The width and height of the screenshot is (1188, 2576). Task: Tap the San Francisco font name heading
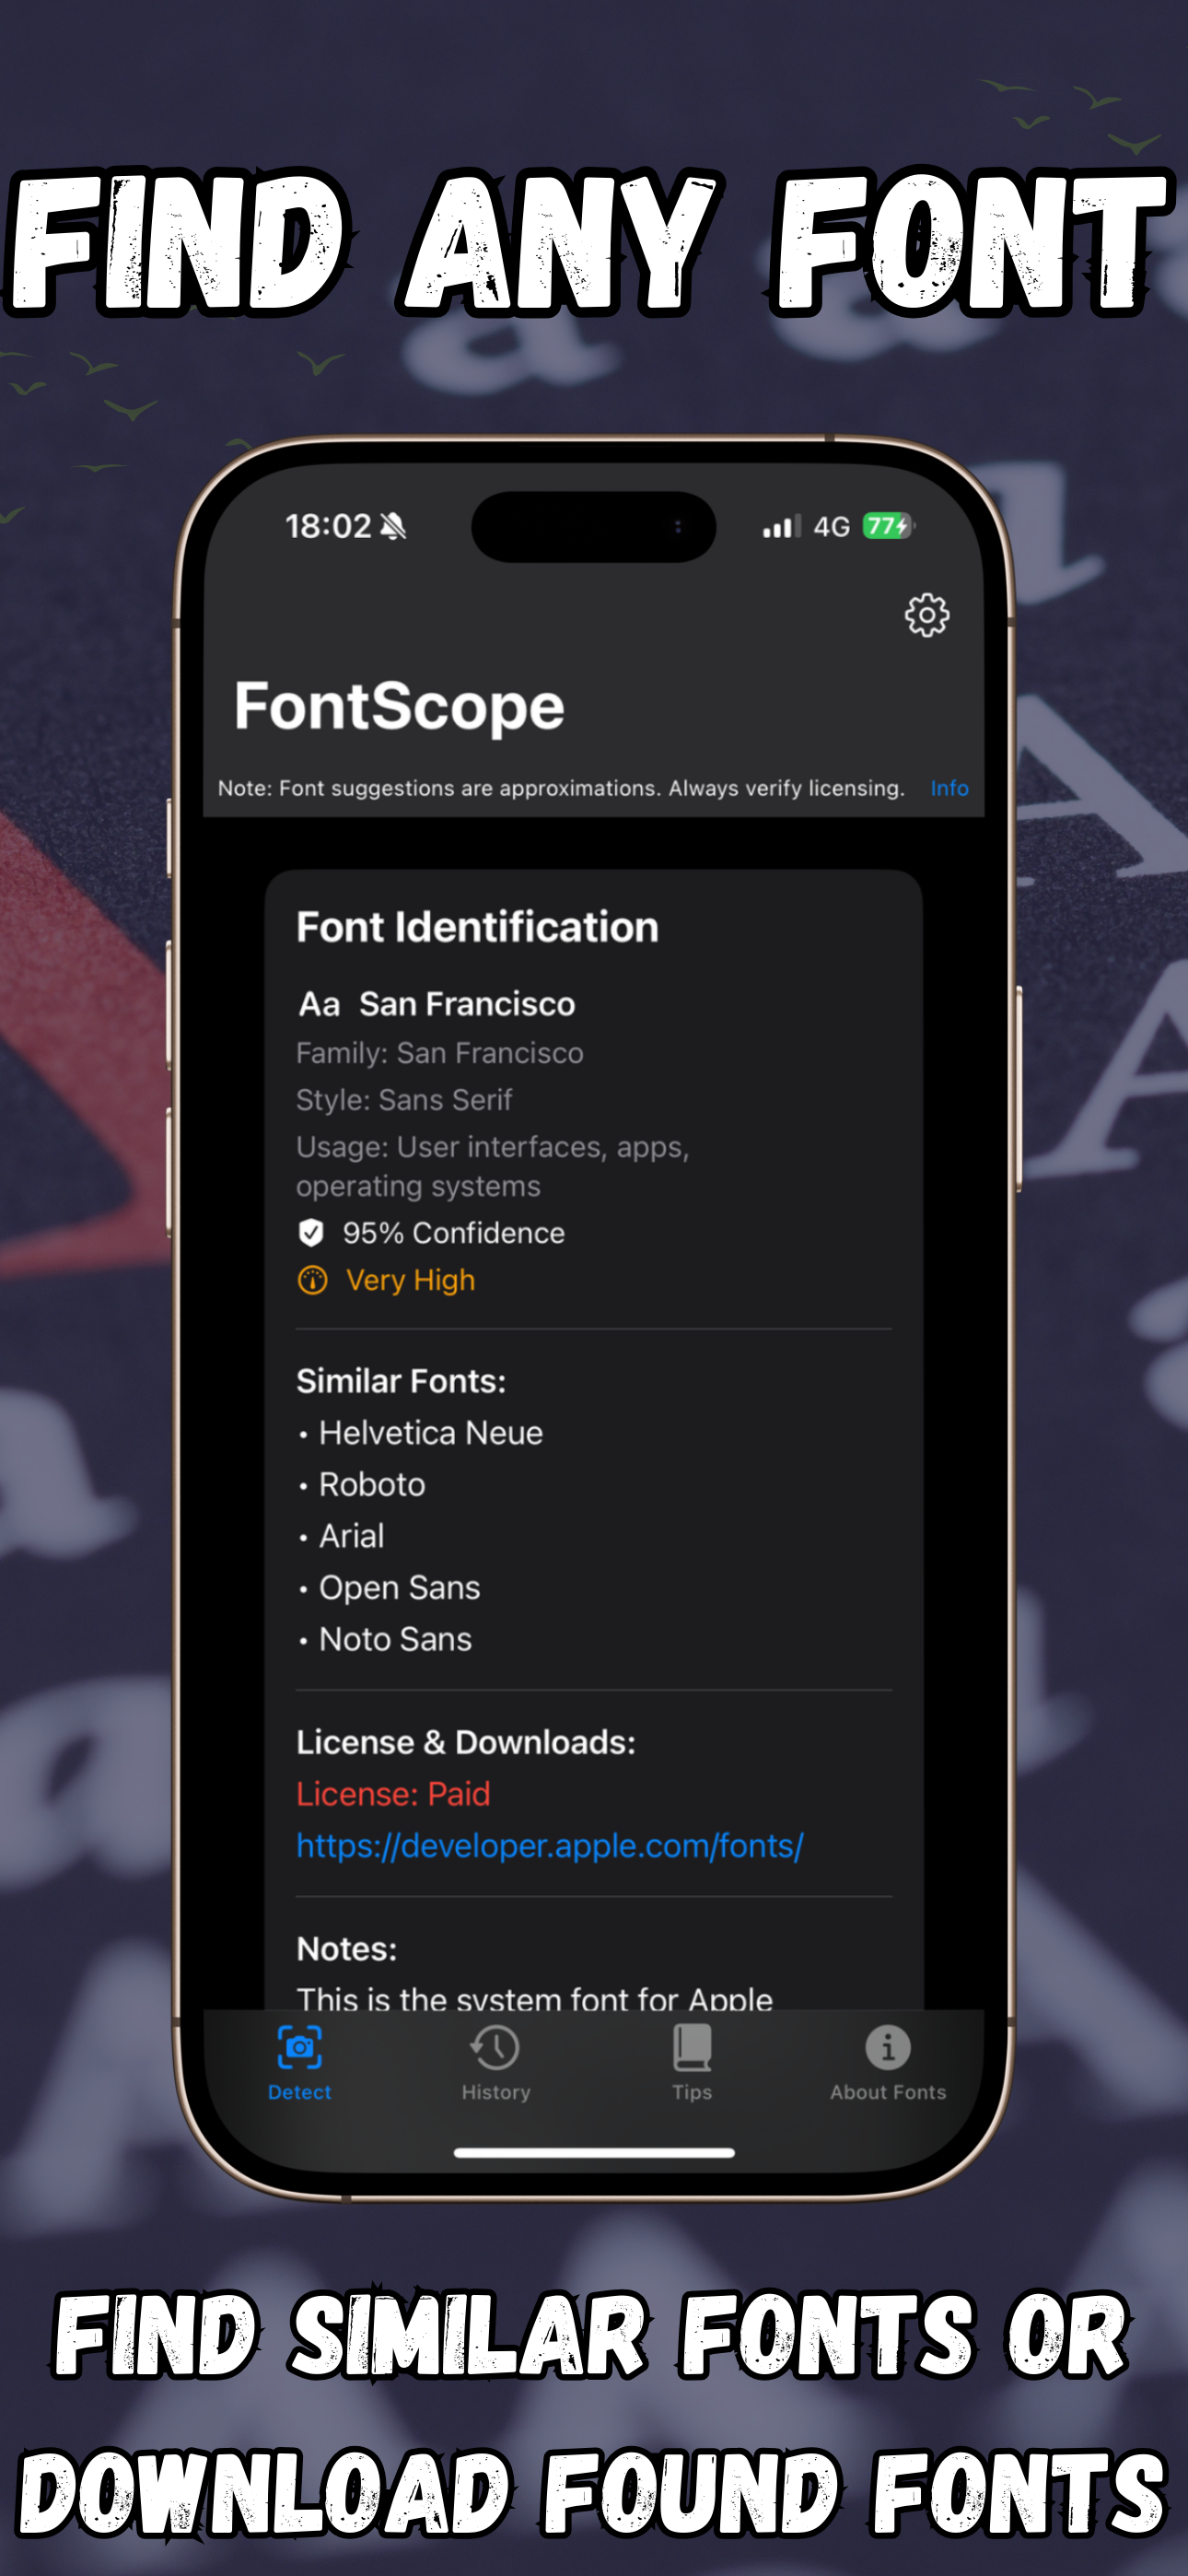467,1004
